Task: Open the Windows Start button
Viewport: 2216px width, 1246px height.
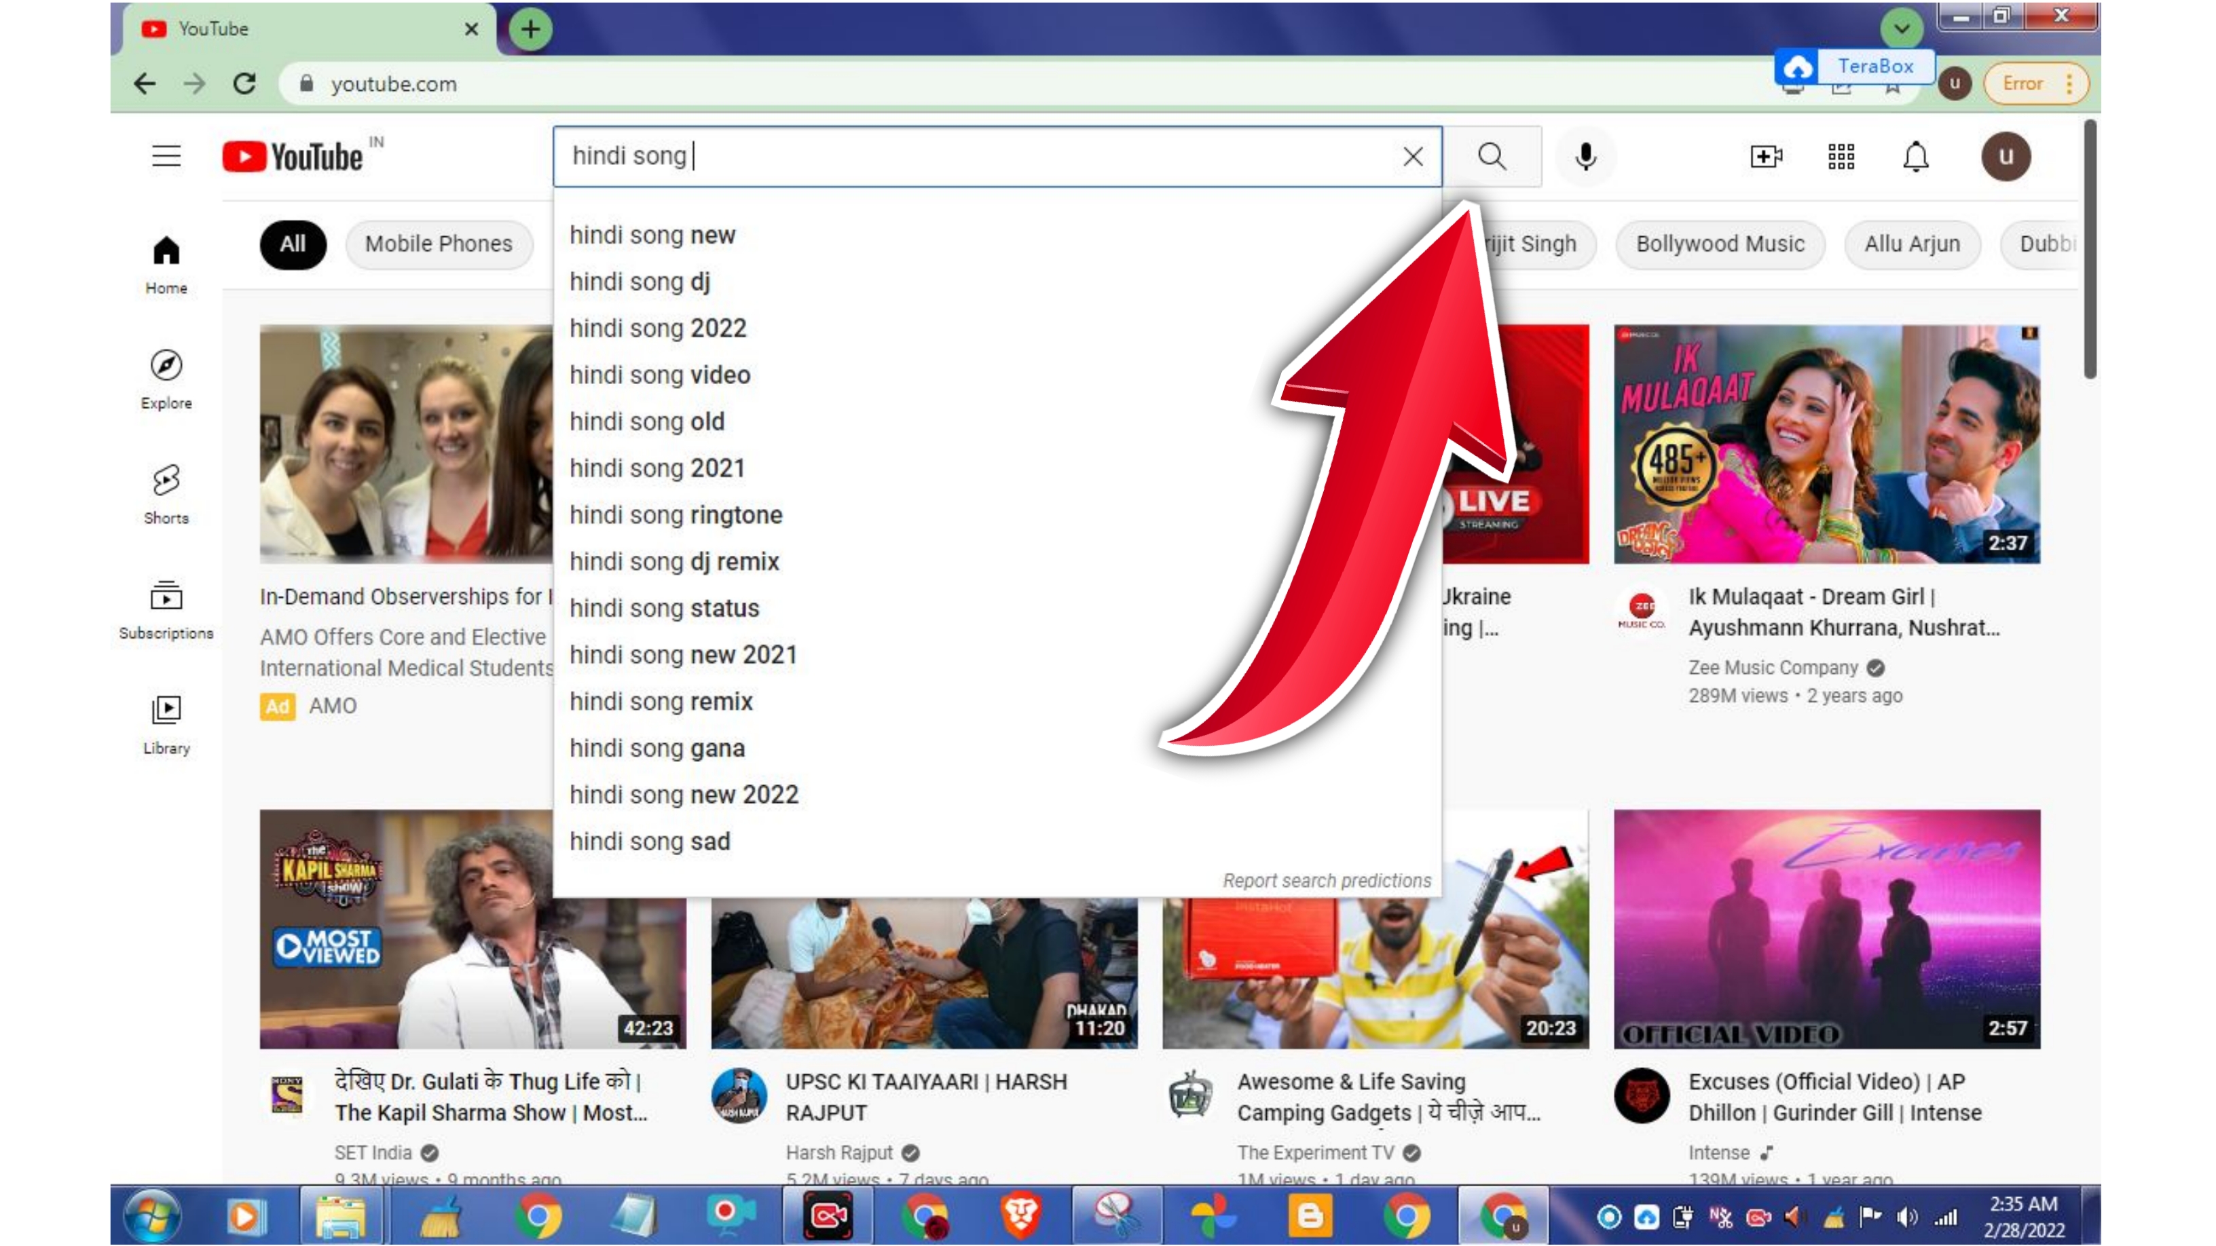Action: coord(152,1216)
